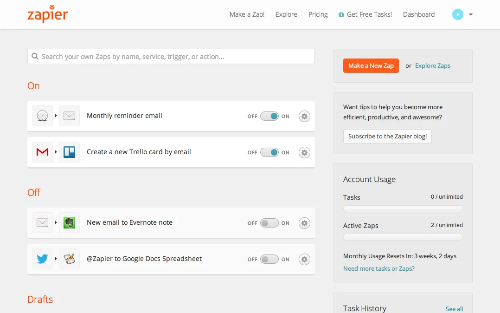This screenshot has width=500, height=313.
Task: Click the Evernote elephant icon
Action: pyautogui.click(x=69, y=223)
